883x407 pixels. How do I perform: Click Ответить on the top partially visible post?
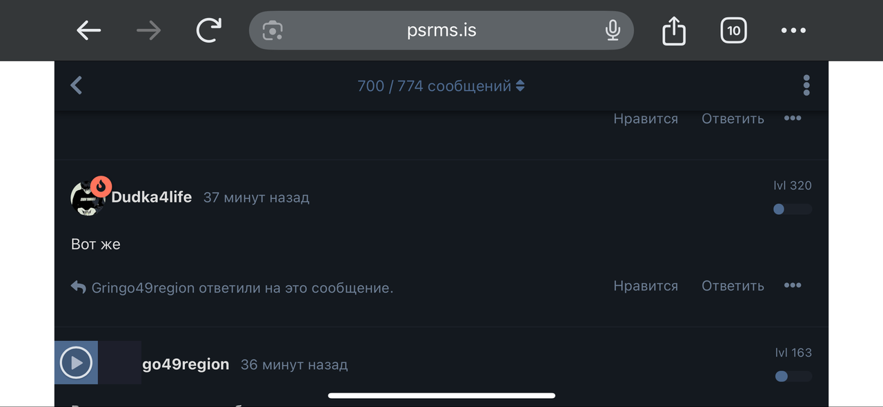pos(733,118)
